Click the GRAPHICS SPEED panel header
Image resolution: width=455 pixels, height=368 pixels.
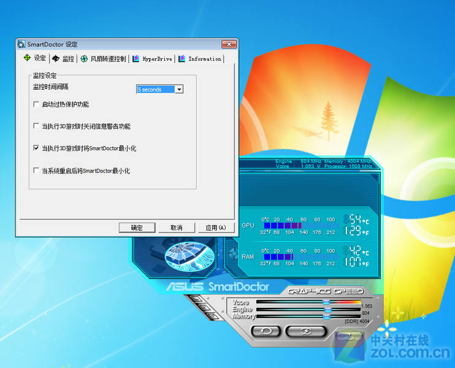pyautogui.click(x=326, y=291)
